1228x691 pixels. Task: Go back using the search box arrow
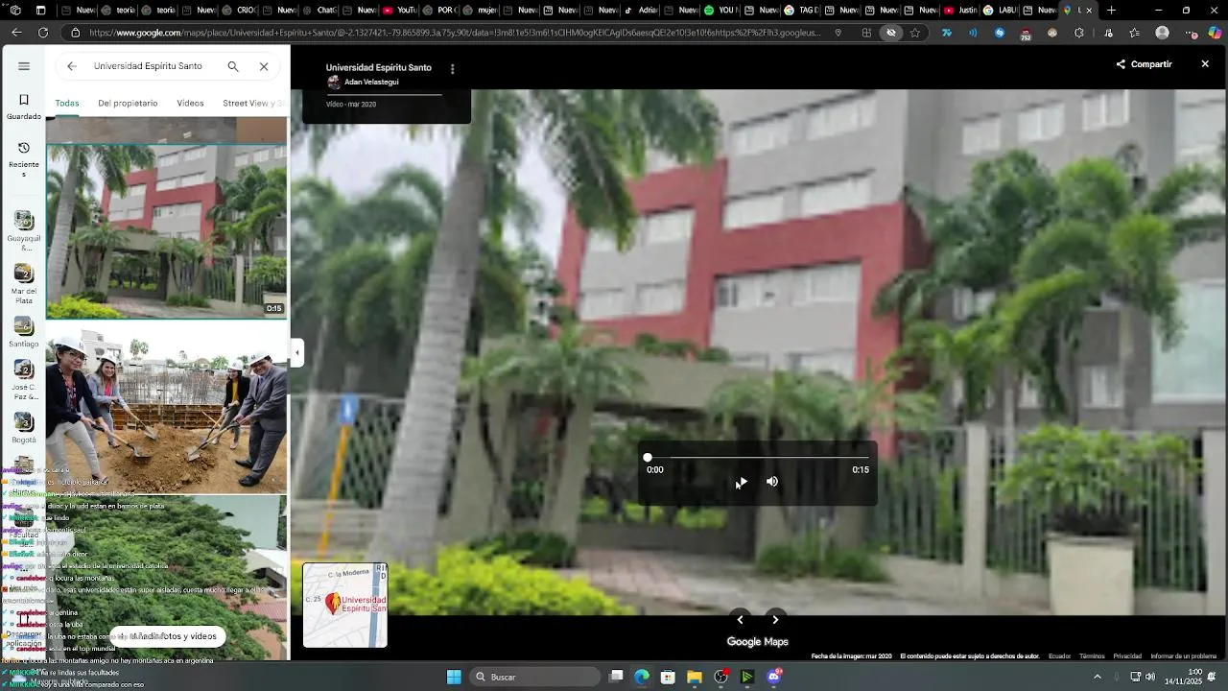71,66
